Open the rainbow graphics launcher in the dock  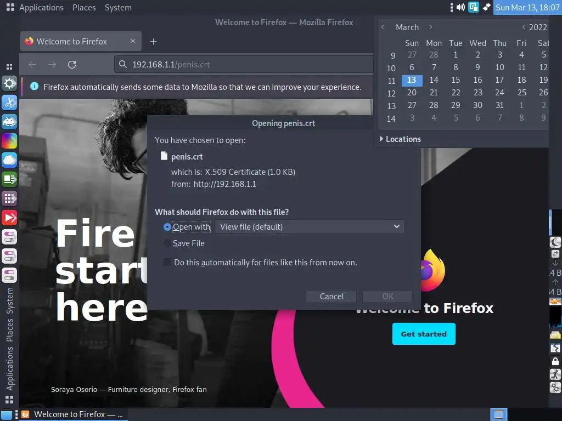[x=9, y=141]
